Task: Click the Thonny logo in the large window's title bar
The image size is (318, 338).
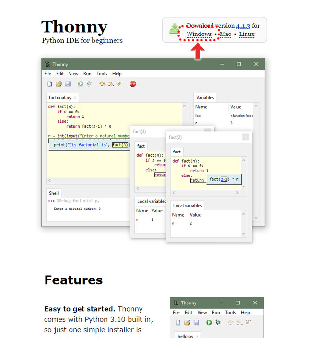Action: coord(47,64)
